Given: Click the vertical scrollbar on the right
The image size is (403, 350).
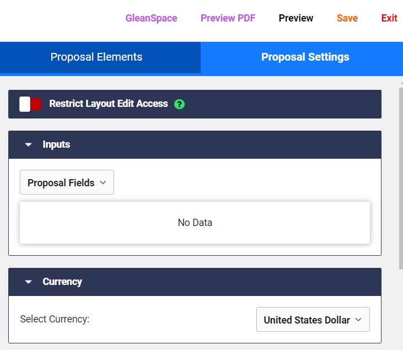Looking at the screenshot, I should click(x=401, y=179).
